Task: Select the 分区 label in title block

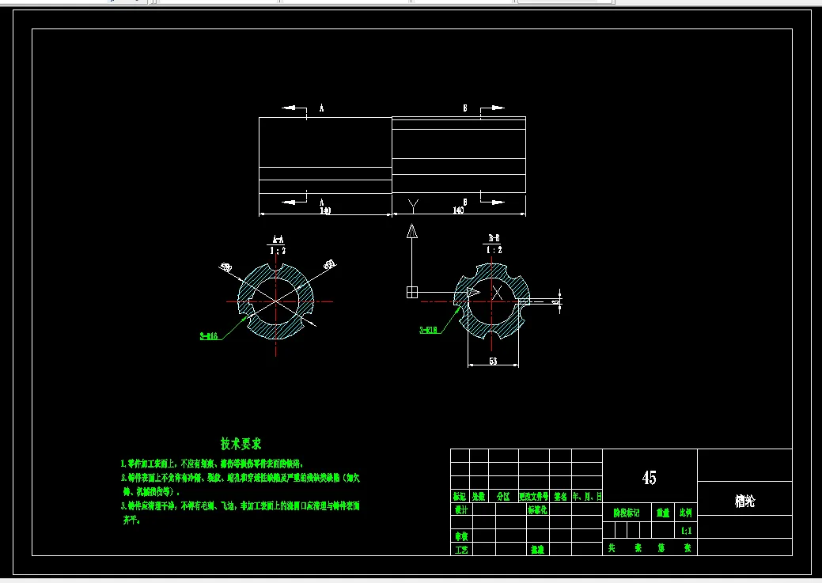Action: pyautogui.click(x=503, y=496)
